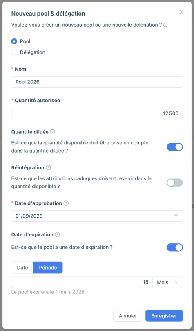Open the Mois unit dropdown
Image resolution: width=194 pixels, height=331 pixels.
coord(168,282)
